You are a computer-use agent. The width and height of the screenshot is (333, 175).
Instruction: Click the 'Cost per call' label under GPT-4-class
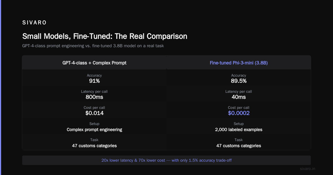coord(94,107)
